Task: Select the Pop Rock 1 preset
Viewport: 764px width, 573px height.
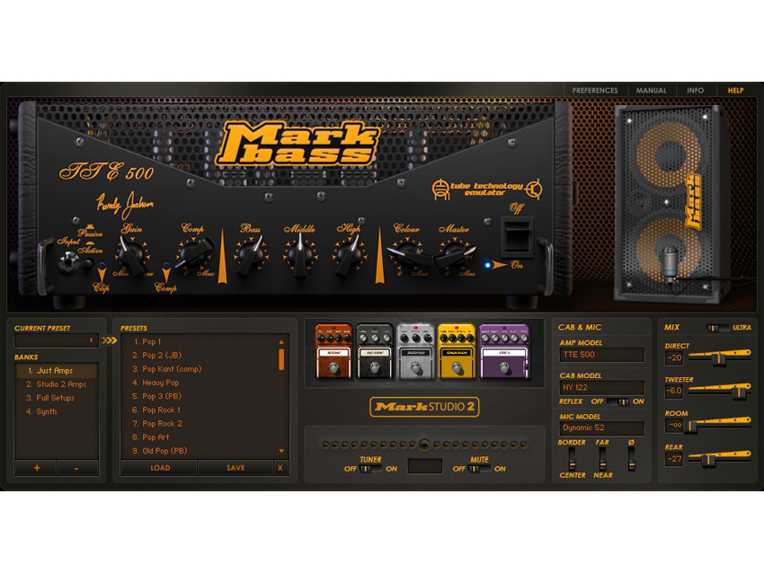Action: click(200, 410)
